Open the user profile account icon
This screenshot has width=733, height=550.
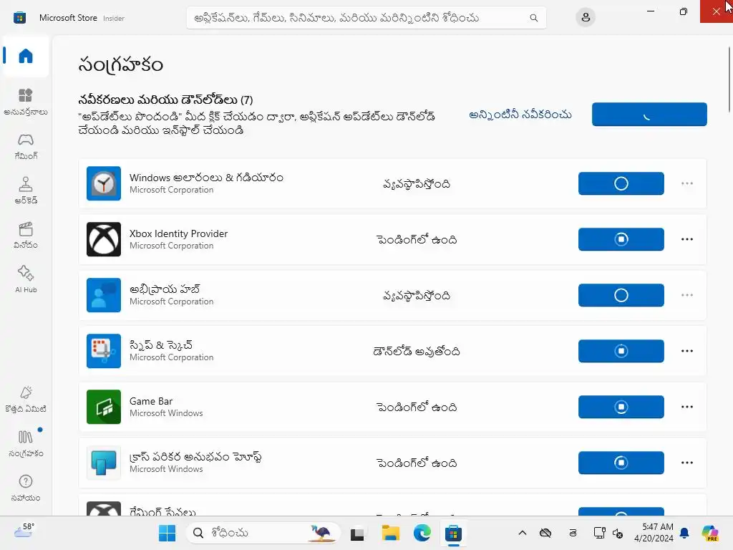pos(586,18)
